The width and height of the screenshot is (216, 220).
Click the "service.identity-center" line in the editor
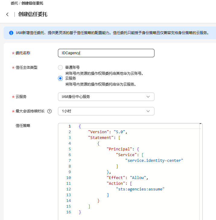point(154,161)
